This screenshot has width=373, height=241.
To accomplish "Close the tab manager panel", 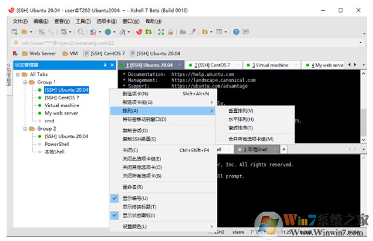I will [x=112, y=65].
